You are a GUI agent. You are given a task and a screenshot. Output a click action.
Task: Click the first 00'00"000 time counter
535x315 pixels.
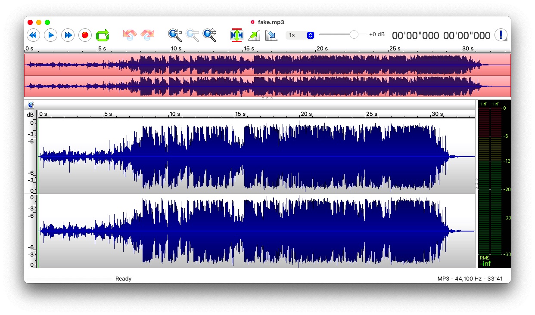pyautogui.click(x=416, y=36)
